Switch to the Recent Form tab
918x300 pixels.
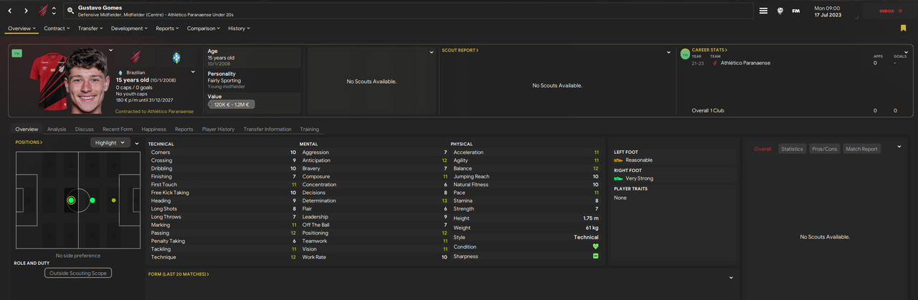click(x=118, y=130)
